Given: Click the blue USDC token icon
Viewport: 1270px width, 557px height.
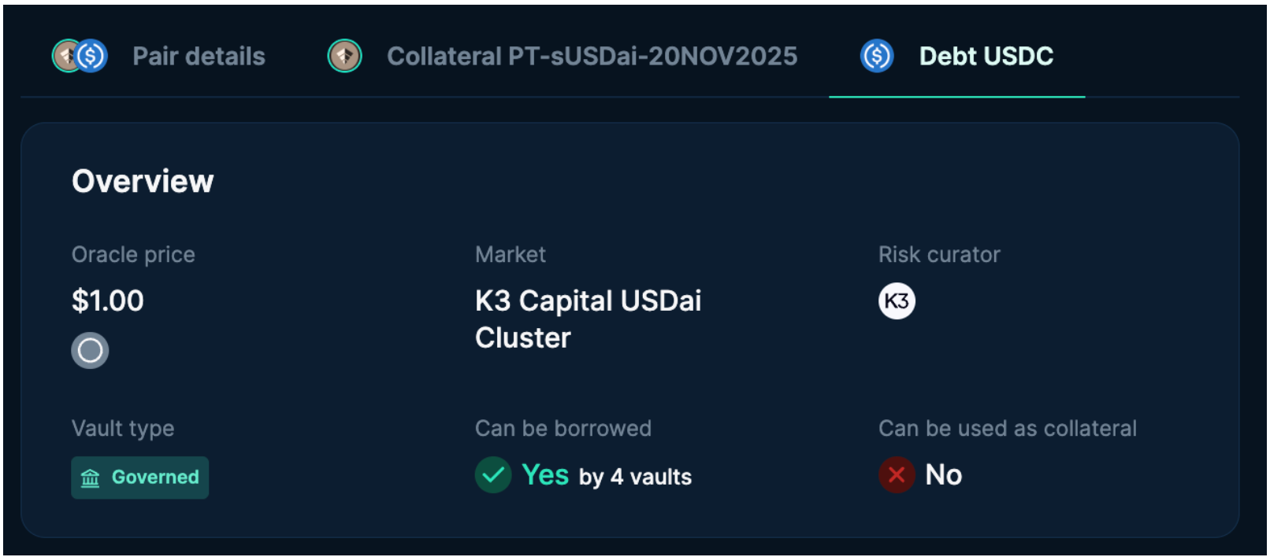Looking at the screenshot, I should [x=877, y=56].
